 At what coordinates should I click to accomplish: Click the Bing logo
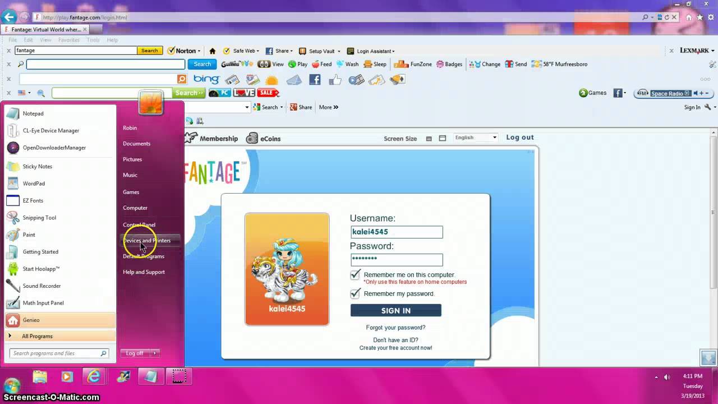(x=206, y=79)
